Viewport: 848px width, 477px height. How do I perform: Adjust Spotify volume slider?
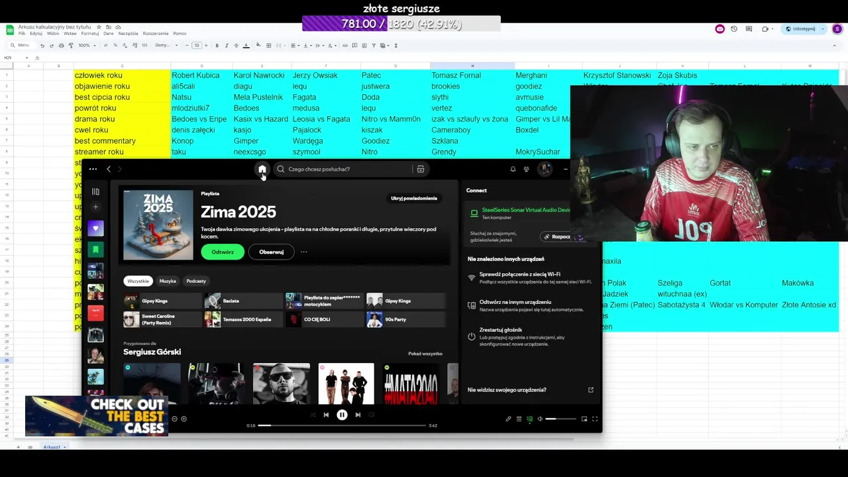click(560, 419)
